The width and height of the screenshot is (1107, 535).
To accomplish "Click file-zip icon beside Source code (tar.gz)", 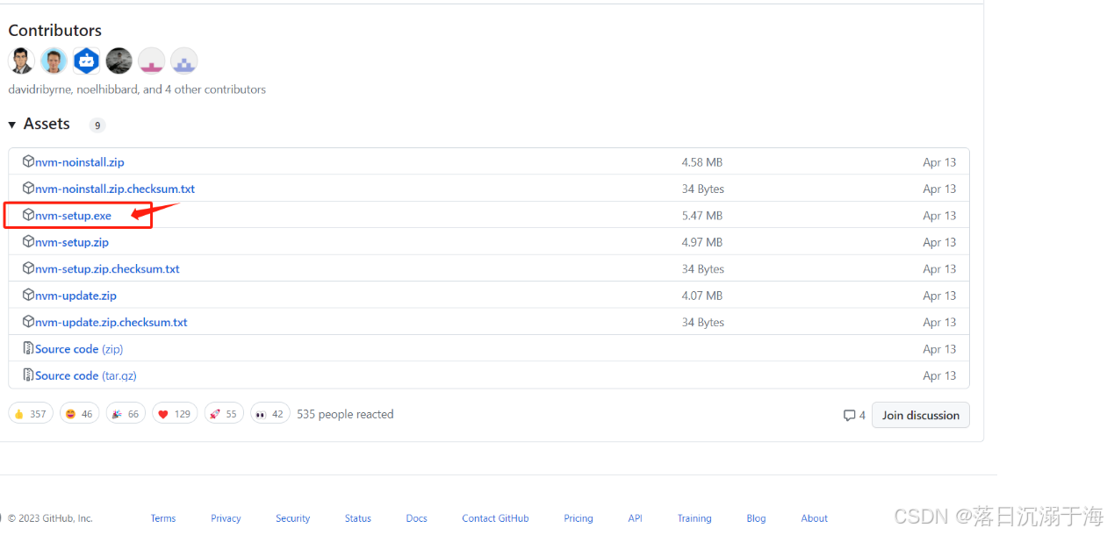I will pyautogui.click(x=28, y=374).
